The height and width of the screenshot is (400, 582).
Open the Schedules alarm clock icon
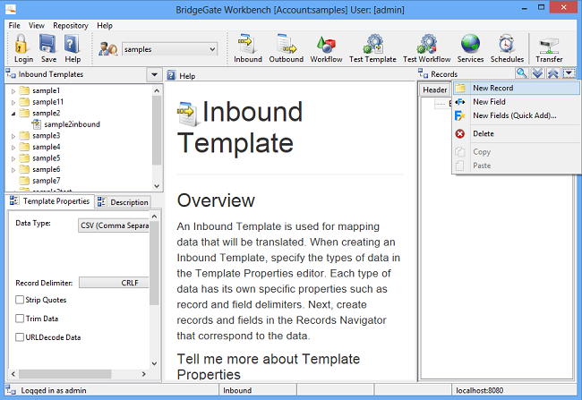pos(507,44)
